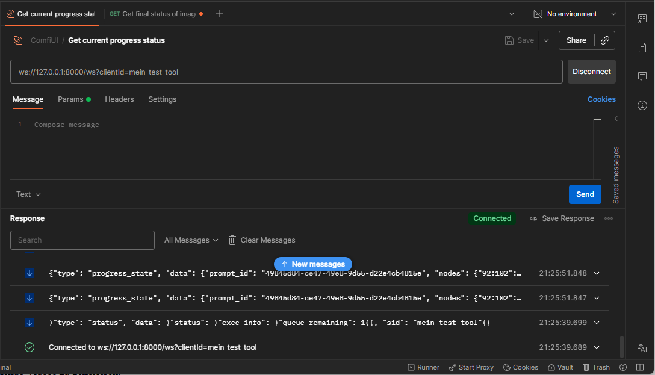Open the Text message format dropdown
Viewport: 655px width, 375px height.
28,194
